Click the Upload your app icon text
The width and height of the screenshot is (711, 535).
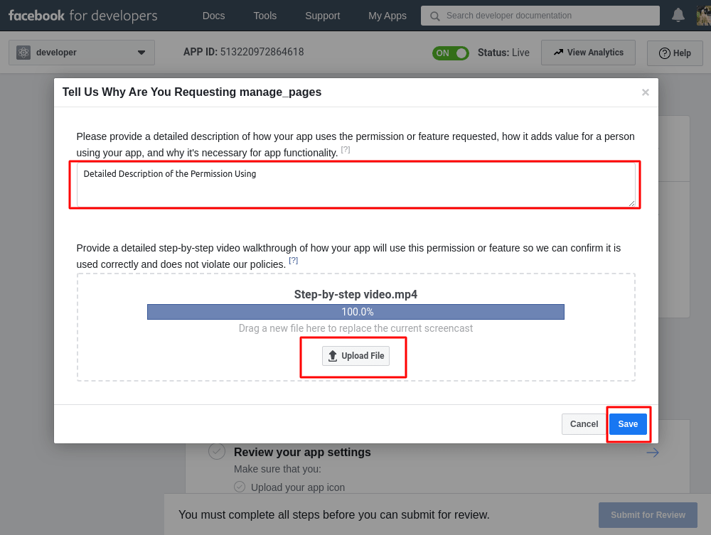(298, 487)
